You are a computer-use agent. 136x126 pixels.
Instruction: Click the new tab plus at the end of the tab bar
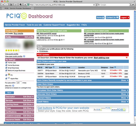(134, 8)
